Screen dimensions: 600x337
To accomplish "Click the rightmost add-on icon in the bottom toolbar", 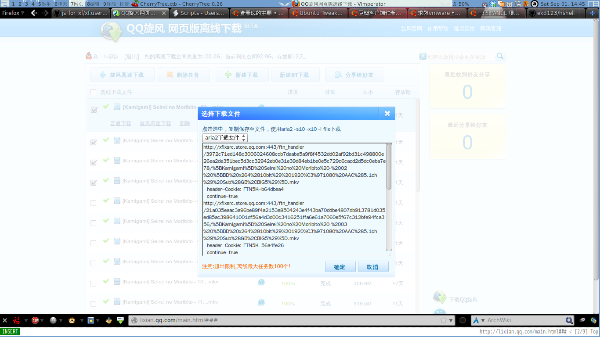I will pyautogui.click(x=594, y=320).
